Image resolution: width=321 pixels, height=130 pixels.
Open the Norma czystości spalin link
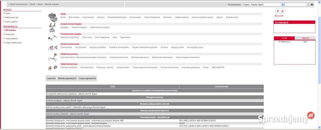pyautogui.click(x=203, y=17)
